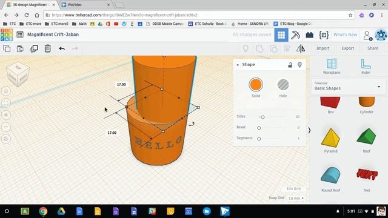The height and width of the screenshot is (218, 388).
Task: Click the Home view button
Action: (x=6, y=91)
